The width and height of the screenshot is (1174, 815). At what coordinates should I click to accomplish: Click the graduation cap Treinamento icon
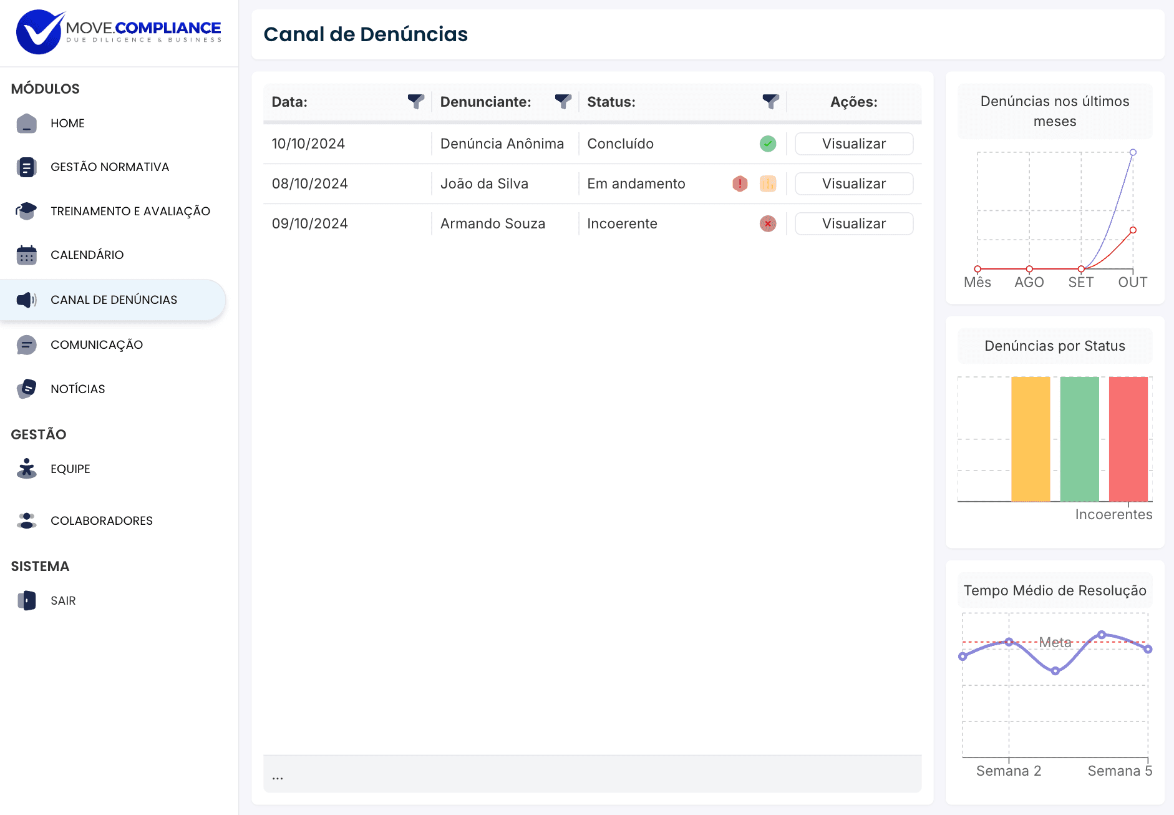pyautogui.click(x=26, y=211)
